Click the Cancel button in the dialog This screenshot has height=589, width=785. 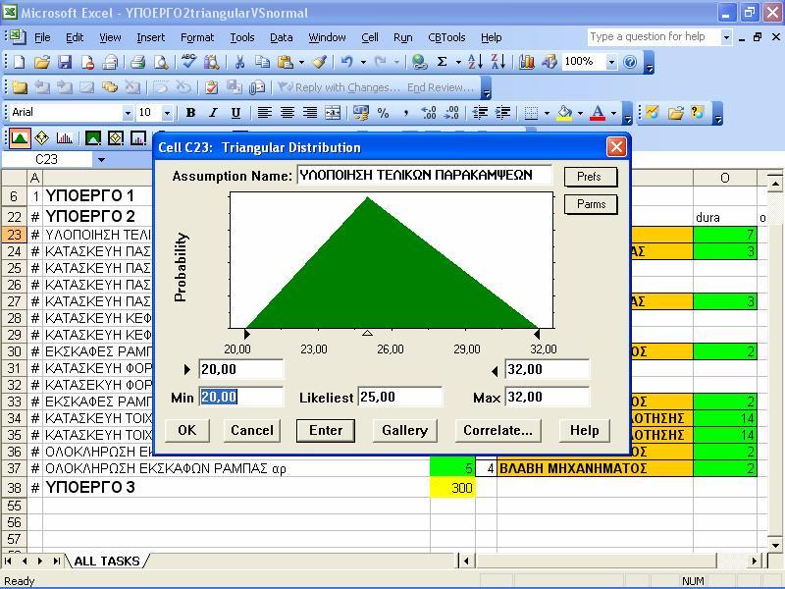[252, 430]
